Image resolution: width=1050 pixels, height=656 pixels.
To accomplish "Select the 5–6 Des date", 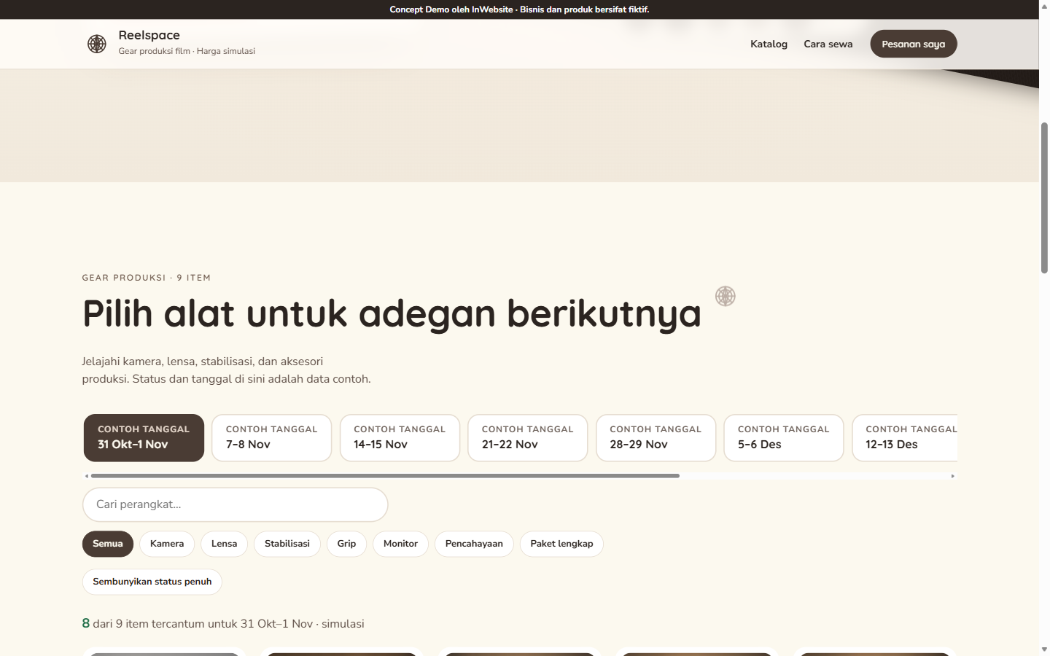I will [x=783, y=437].
